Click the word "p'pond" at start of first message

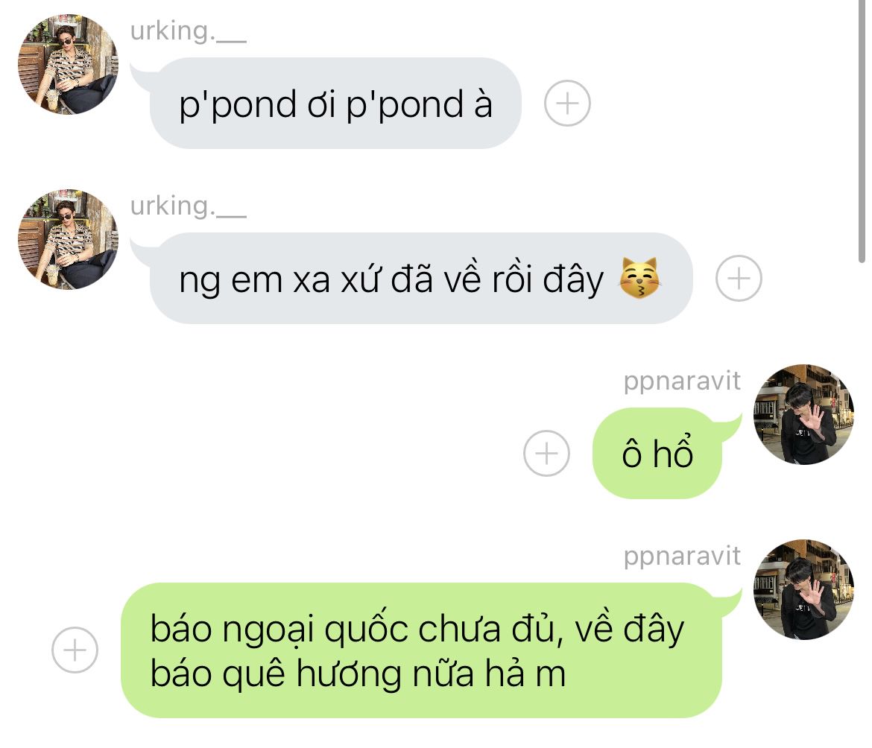pos(238,104)
